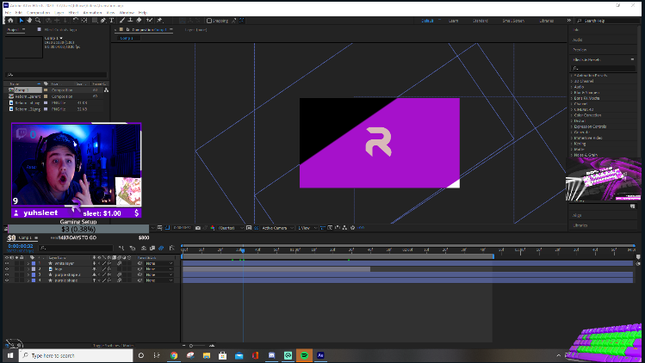
Task: Open the Edit menu
Action: pyautogui.click(x=19, y=13)
